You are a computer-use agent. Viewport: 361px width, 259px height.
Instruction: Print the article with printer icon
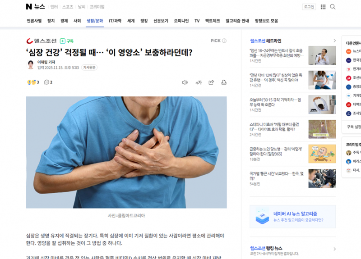(x=224, y=82)
